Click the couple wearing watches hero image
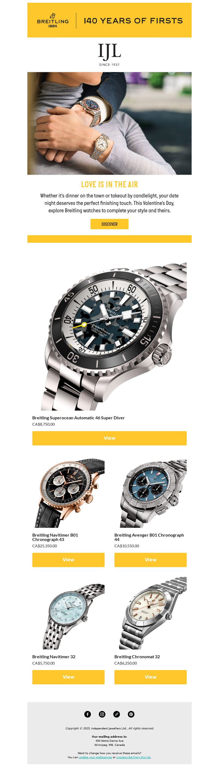 coord(109,123)
